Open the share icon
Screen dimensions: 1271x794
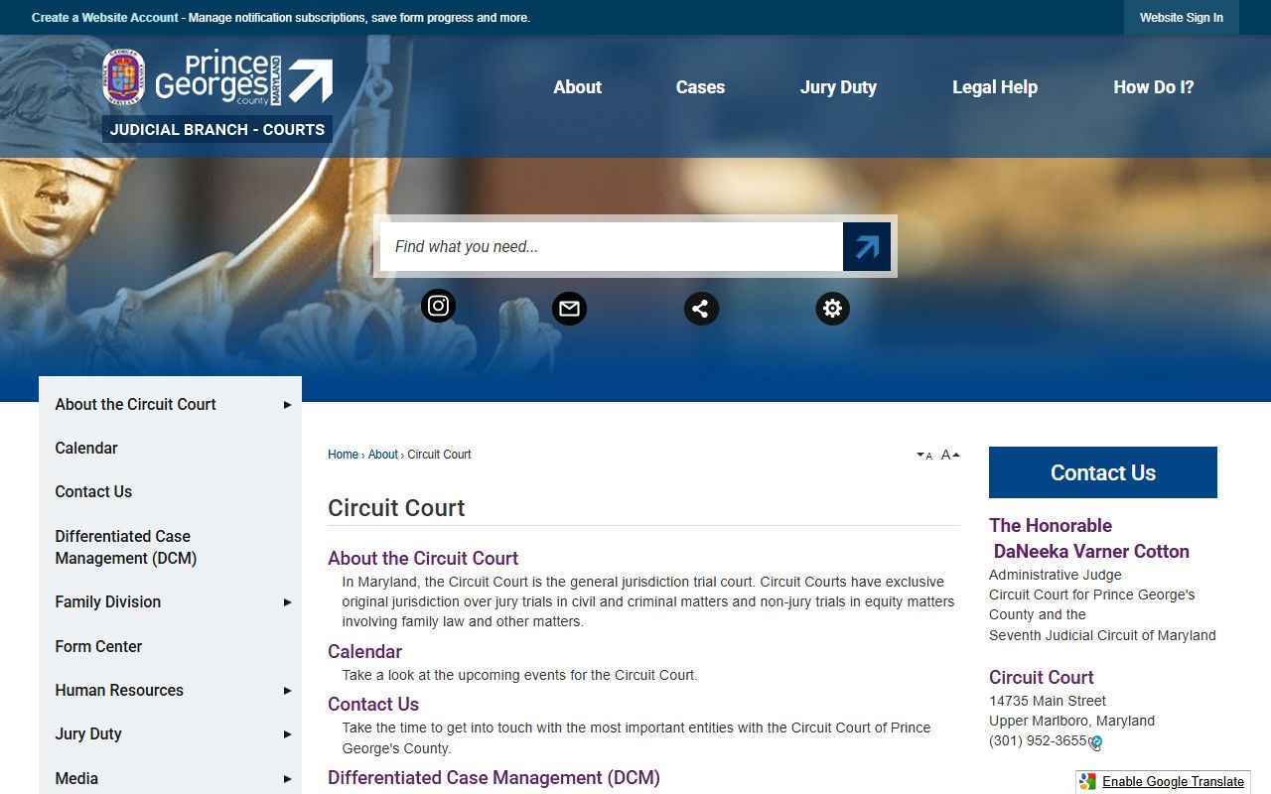701,309
